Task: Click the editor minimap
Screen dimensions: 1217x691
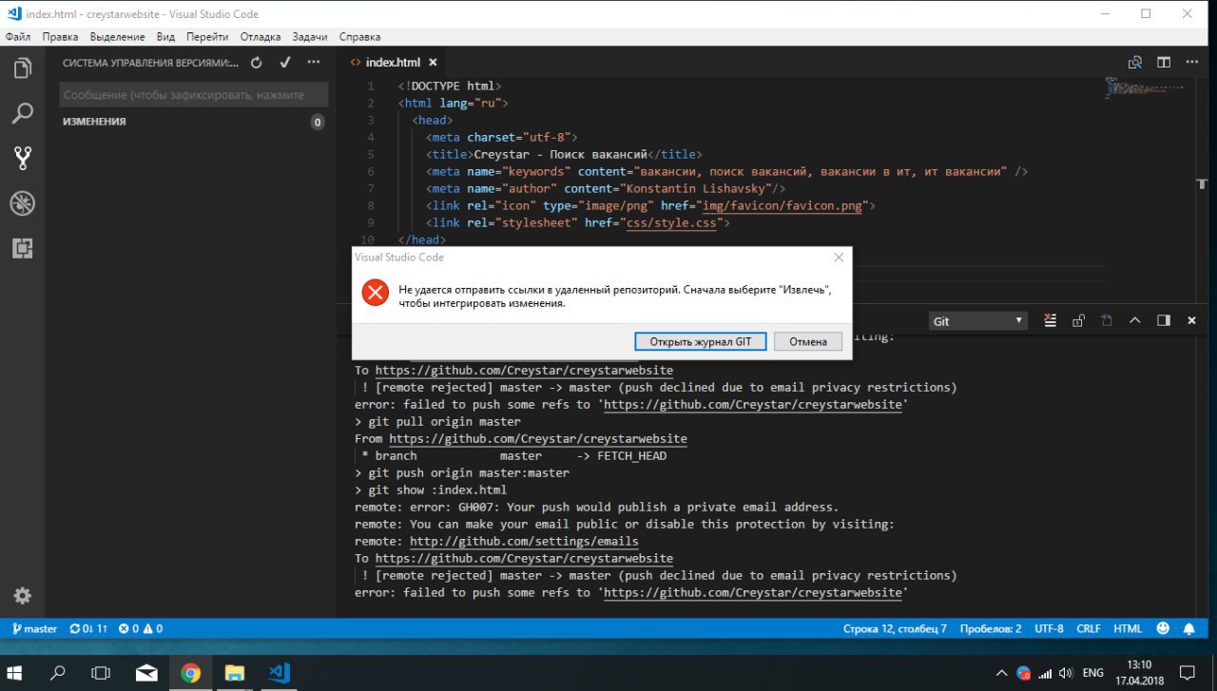Action: coord(1148,88)
